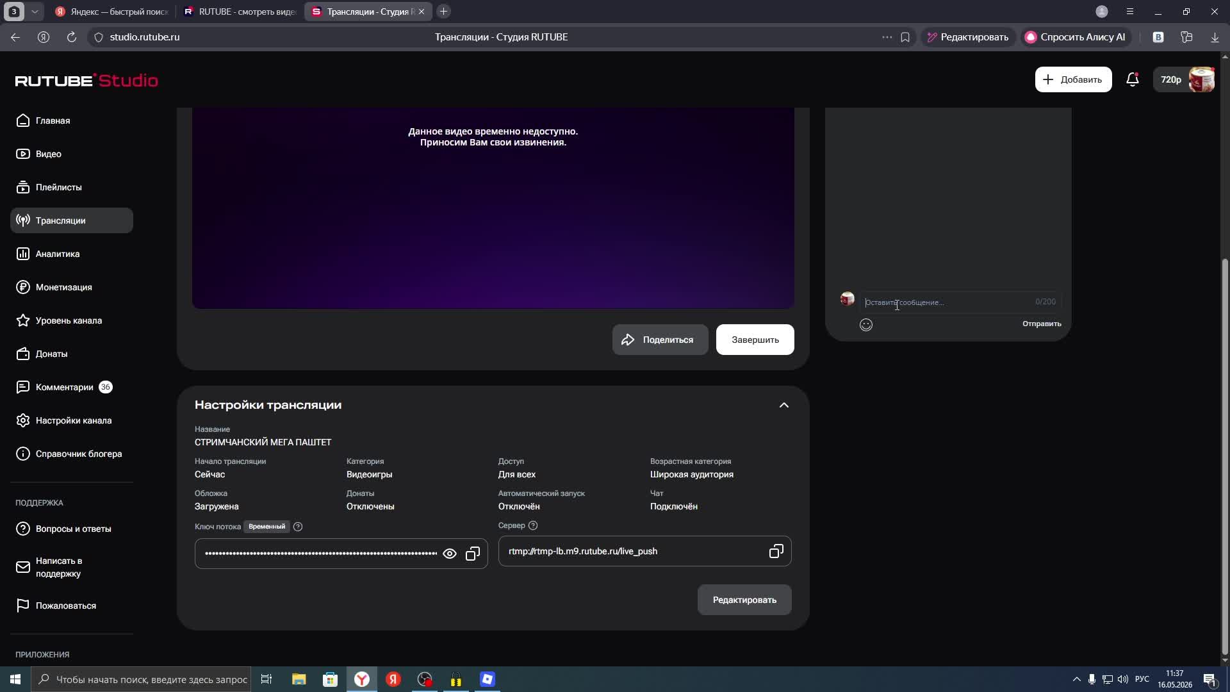1230x692 pixels.
Task: Show stream key help tooltip
Action: pos(298,527)
